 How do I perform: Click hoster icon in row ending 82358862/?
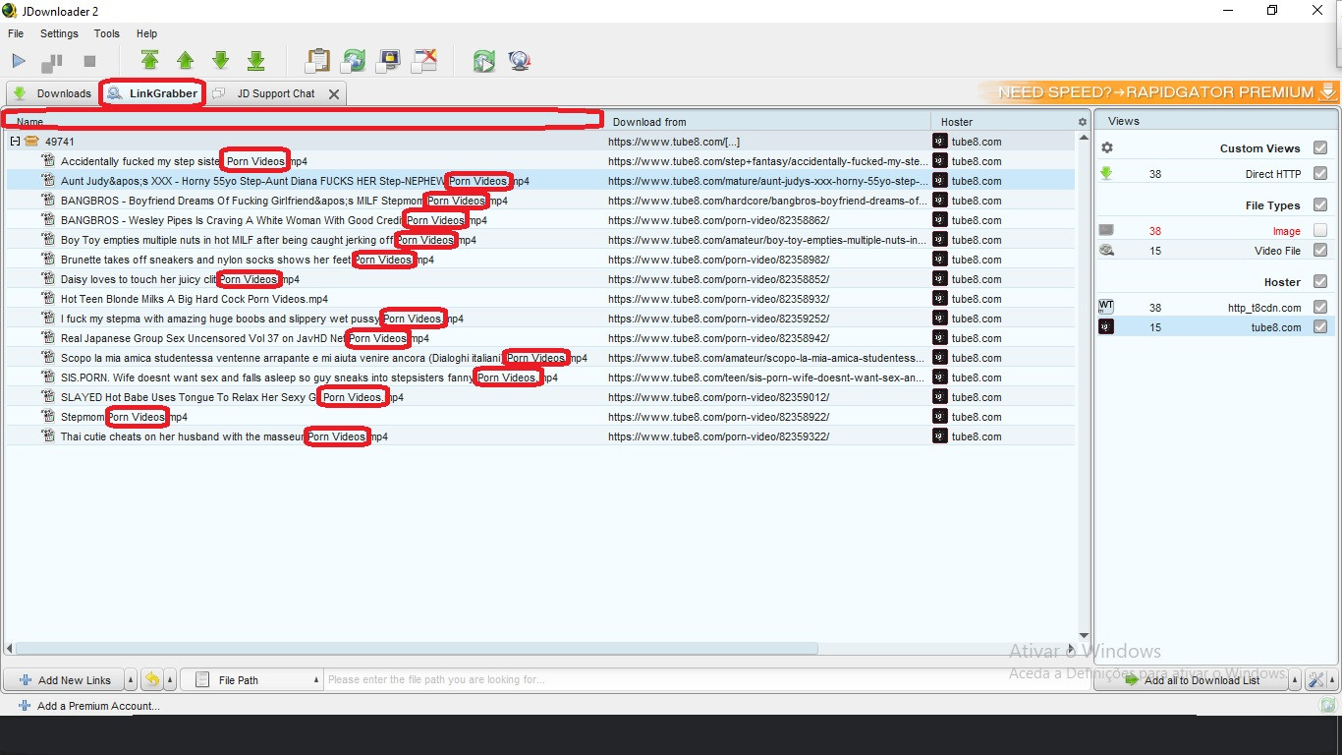pos(940,220)
